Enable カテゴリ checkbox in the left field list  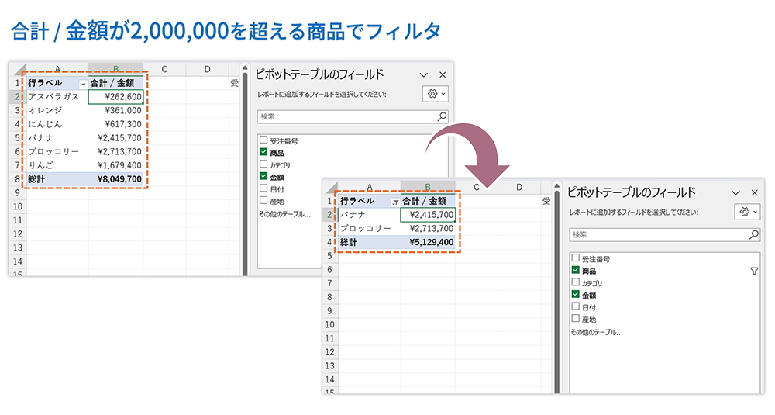(263, 164)
